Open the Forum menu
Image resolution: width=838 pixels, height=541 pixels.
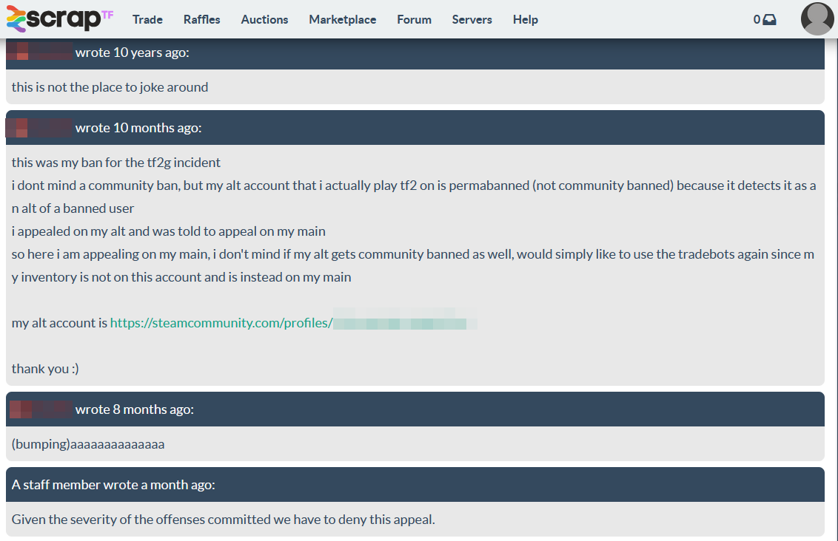click(x=415, y=20)
